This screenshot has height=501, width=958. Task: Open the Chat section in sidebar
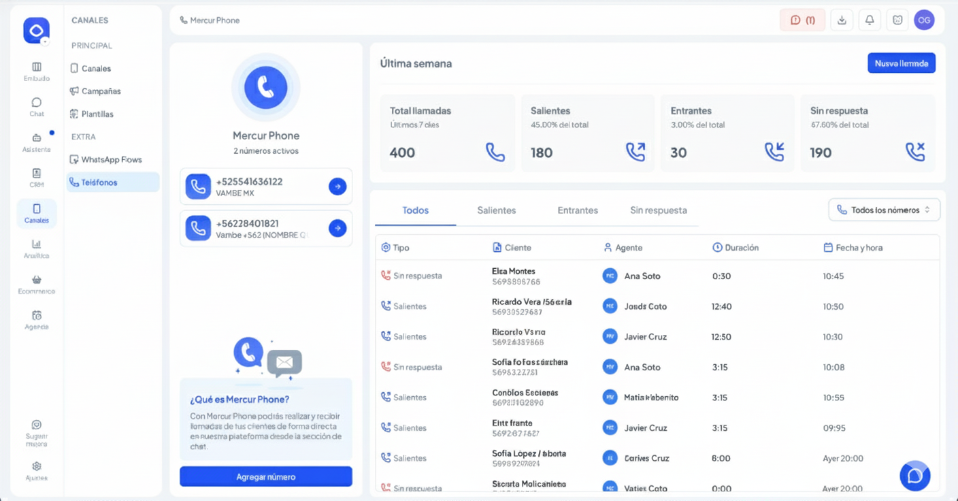pyautogui.click(x=37, y=106)
